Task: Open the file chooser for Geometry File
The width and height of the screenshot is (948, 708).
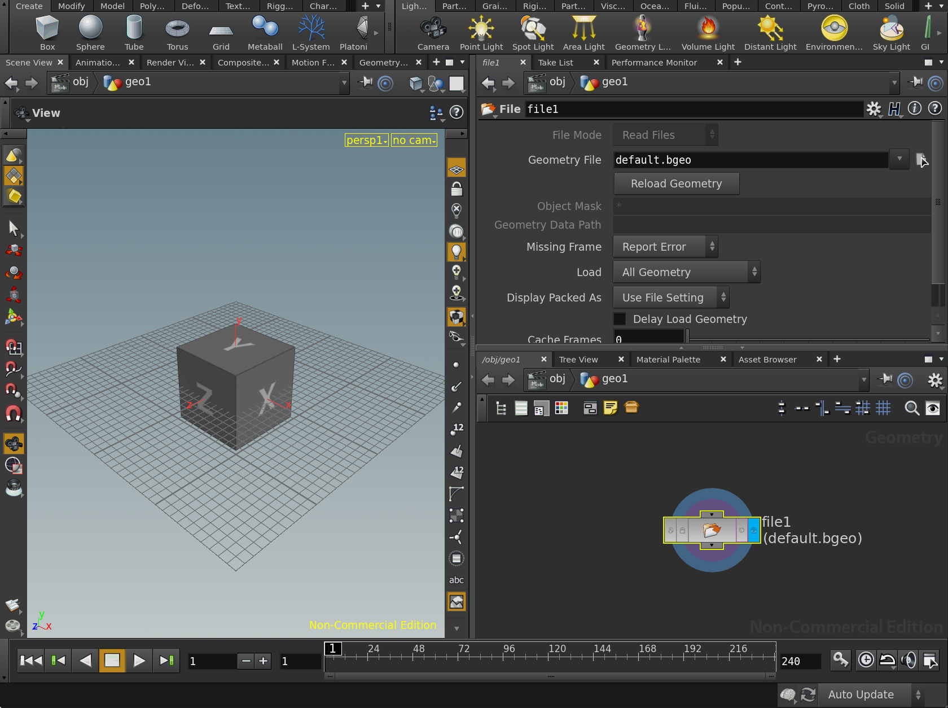Action: pyautogui.click(x=921, y=160)
